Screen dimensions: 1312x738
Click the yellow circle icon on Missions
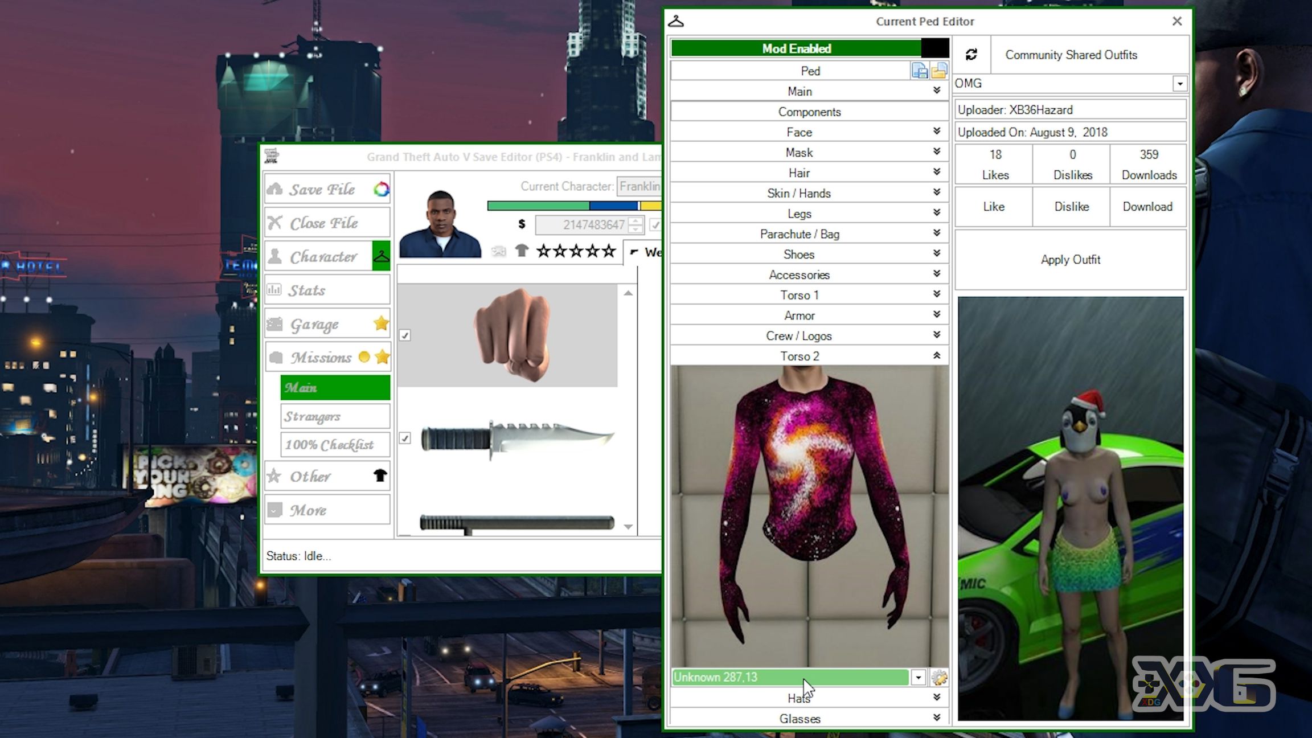[x=364, y=357]
